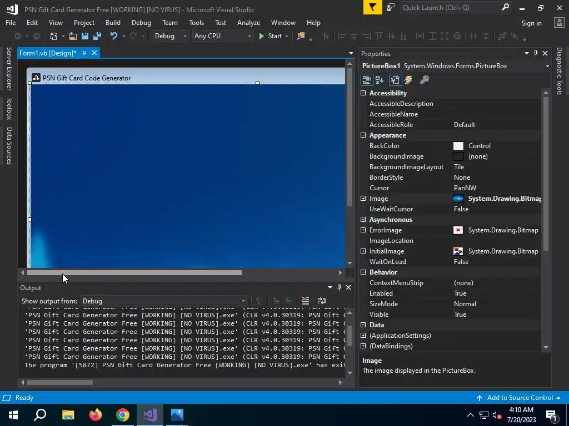Open Google Chrome from the taskbar
Screen dimensions: 569x426
[123, 415]
